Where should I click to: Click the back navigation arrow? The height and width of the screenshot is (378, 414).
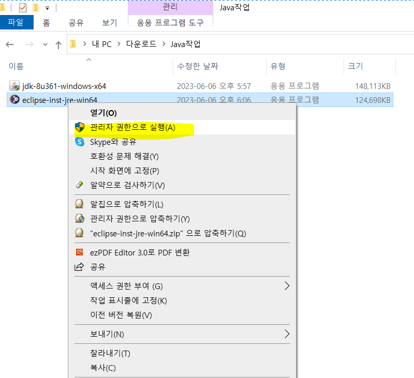9,44
